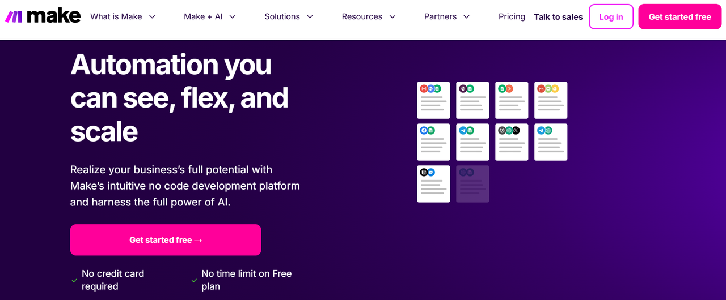The image size is (726, 300).
Task: Click the Slack icon on template card
Action: click(x=463, y=89)
